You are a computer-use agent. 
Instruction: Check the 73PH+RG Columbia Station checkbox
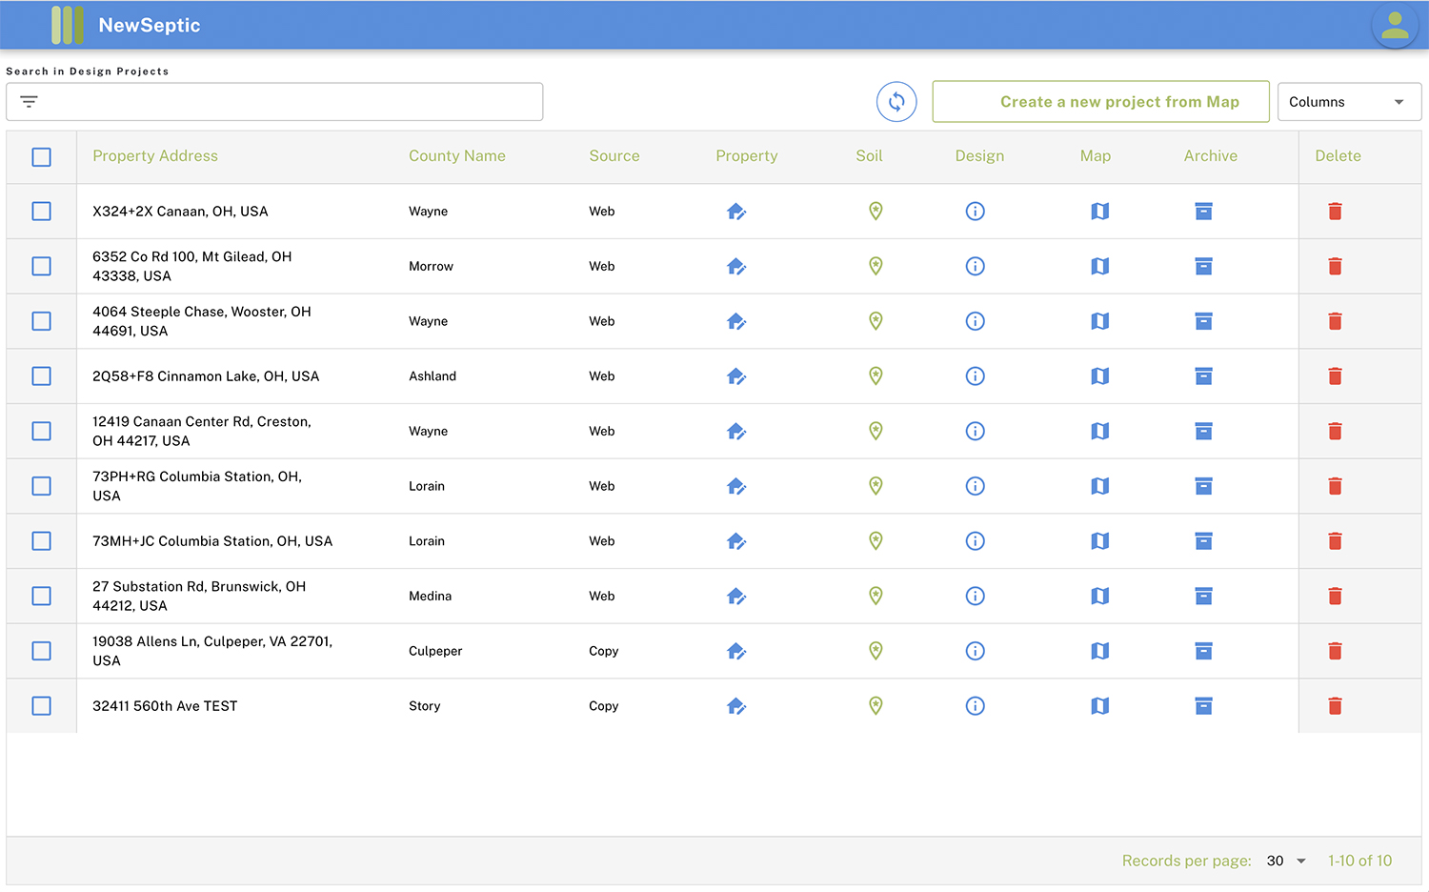(x=41, y=486)
